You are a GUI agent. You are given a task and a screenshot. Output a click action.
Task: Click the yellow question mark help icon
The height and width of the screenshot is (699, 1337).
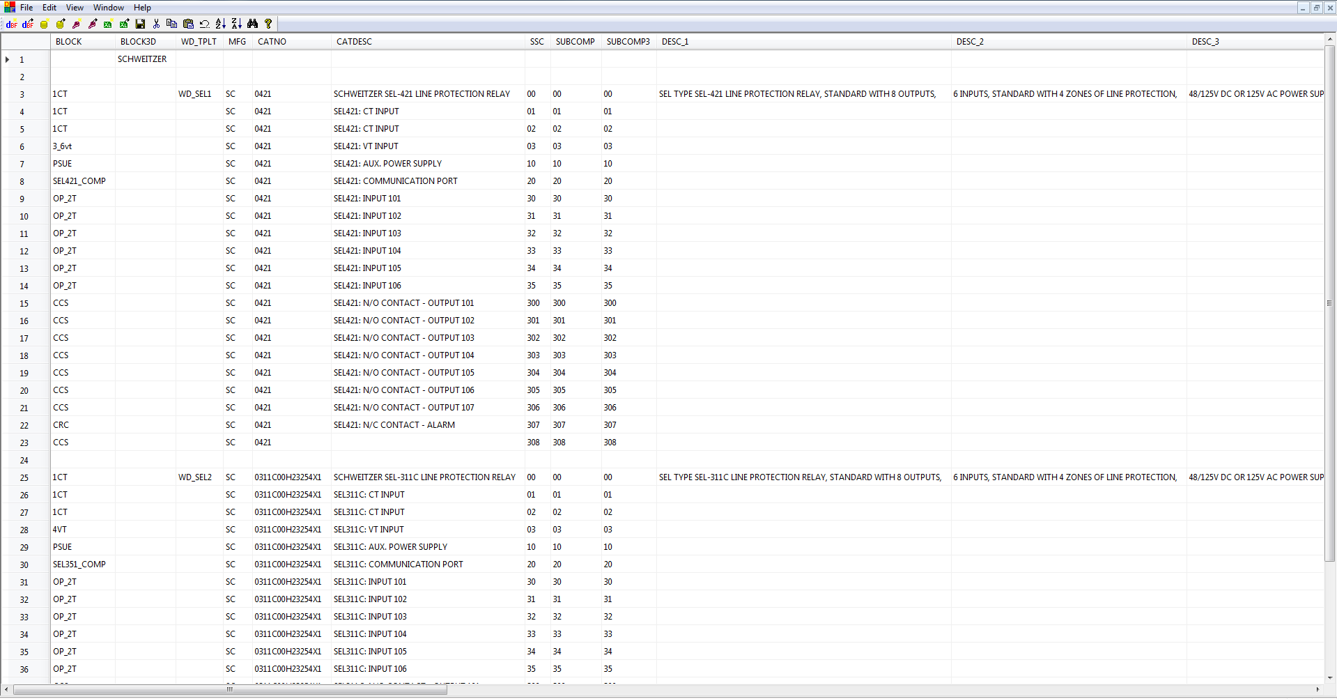coord(268,24)
